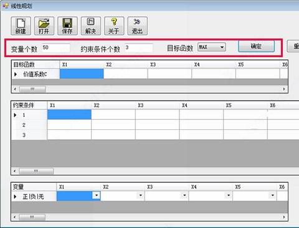The height and width of the screenshot is (228, 299).
Task: Save using the 保存 floppy icon
Action: point(67,26)
